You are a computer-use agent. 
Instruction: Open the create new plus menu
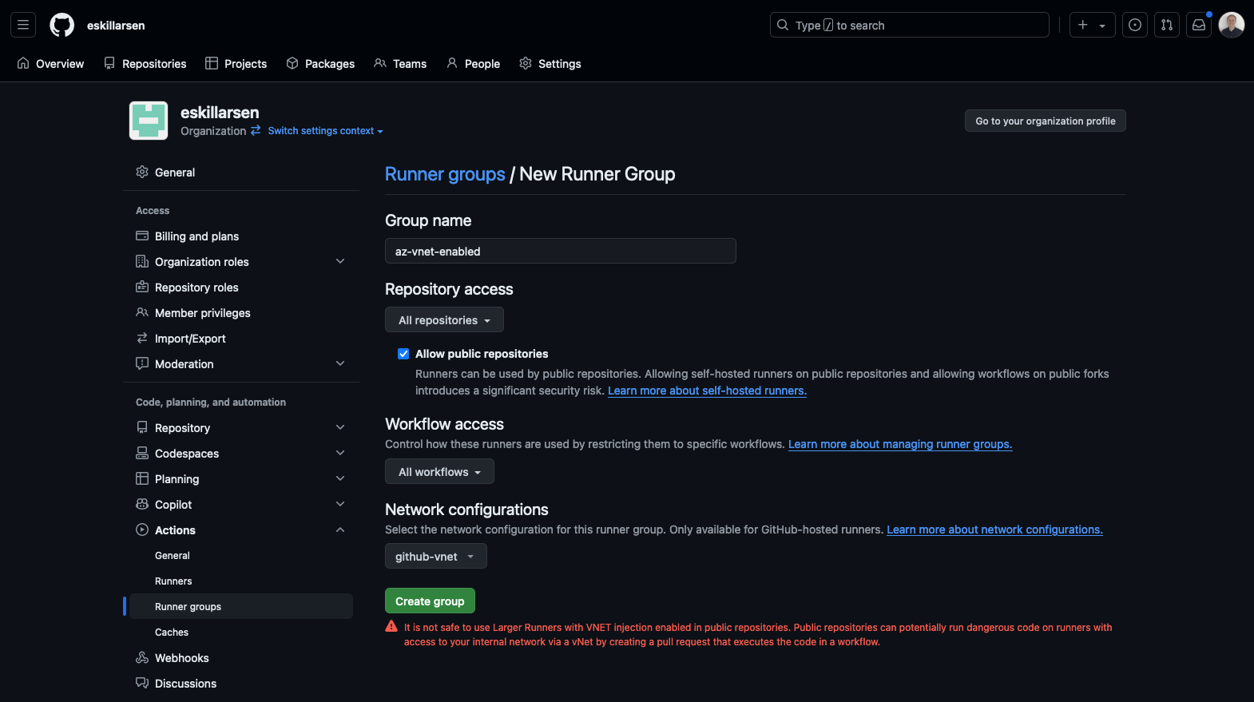pyautogui.click(x=1092, y=25)
